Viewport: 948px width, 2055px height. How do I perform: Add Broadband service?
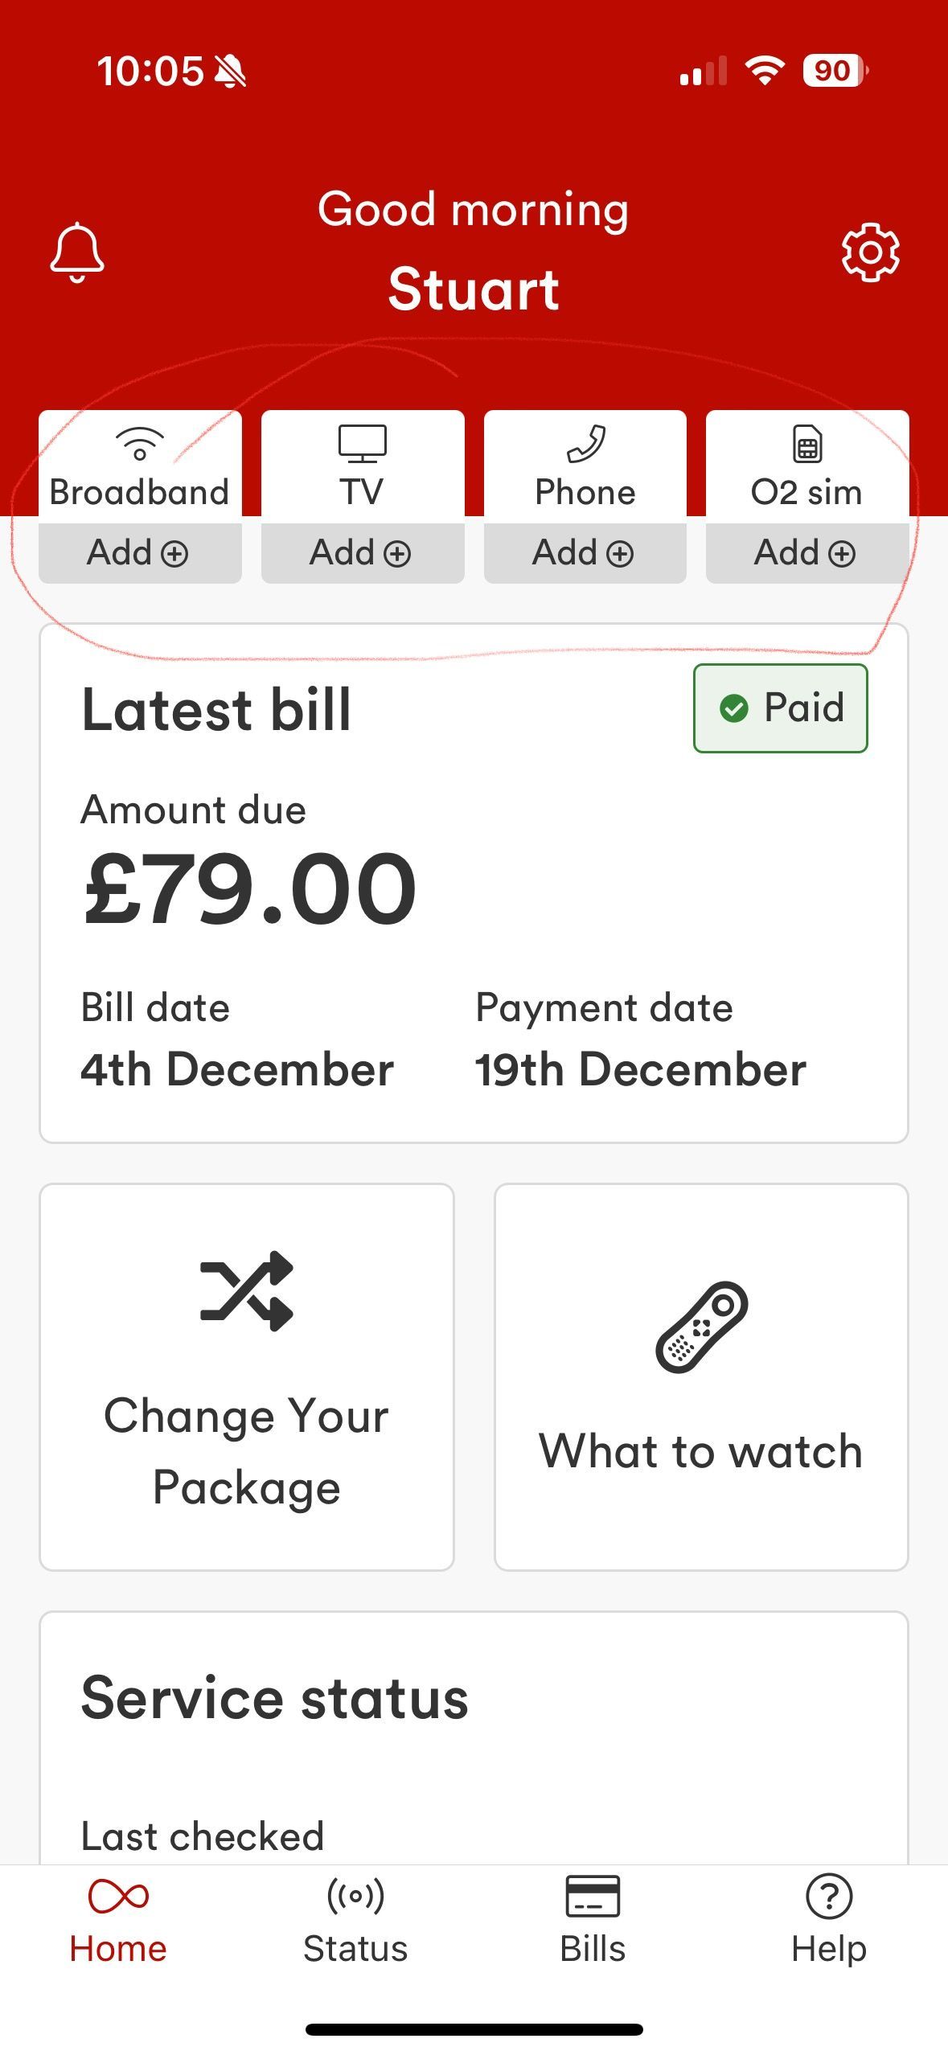140,553
